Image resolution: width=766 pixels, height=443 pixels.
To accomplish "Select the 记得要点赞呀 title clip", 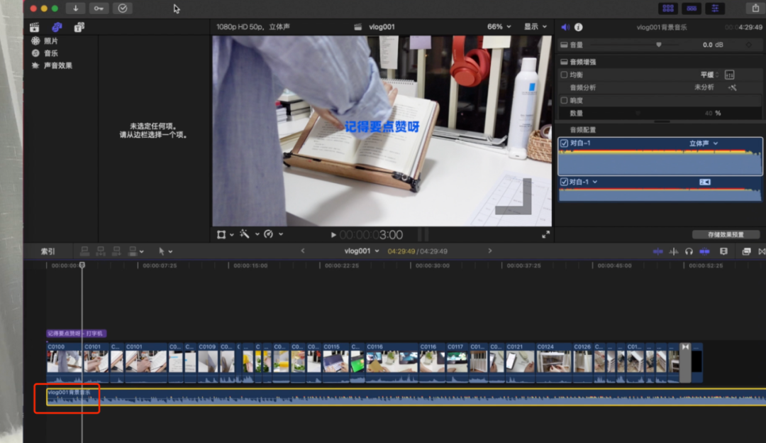I will pyautogui.click(x=76, y=334).
